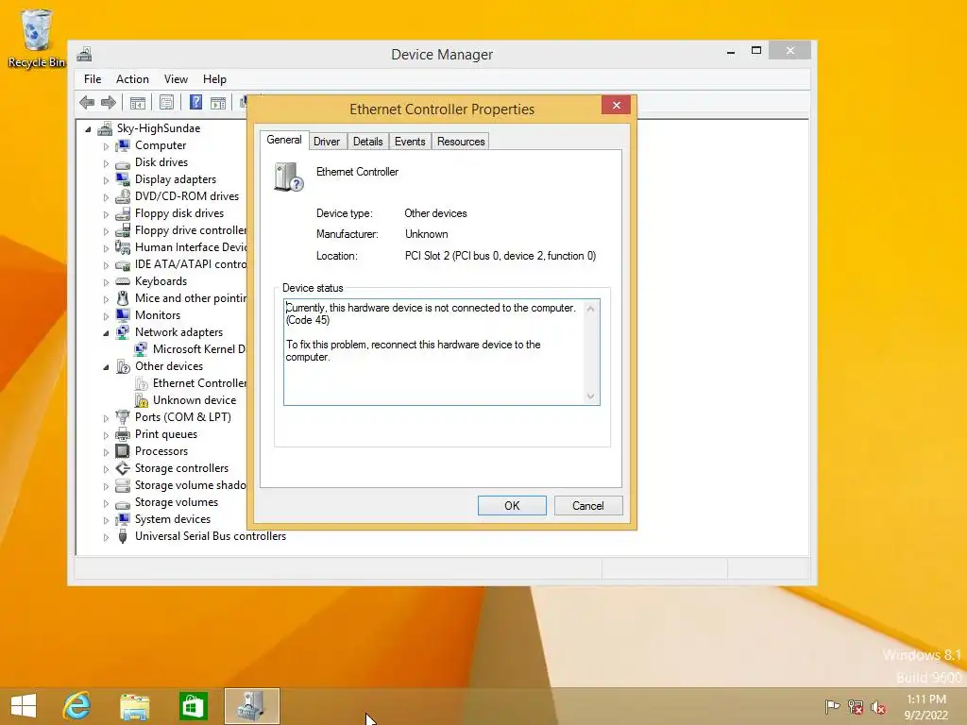Select the General tab
Viewport: 967px width, 725px height.
point(283,140)
